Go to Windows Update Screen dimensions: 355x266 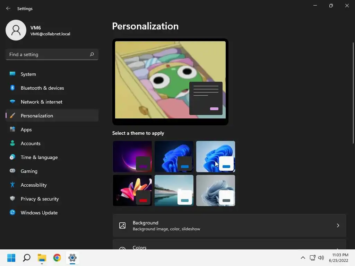(52, 212)
